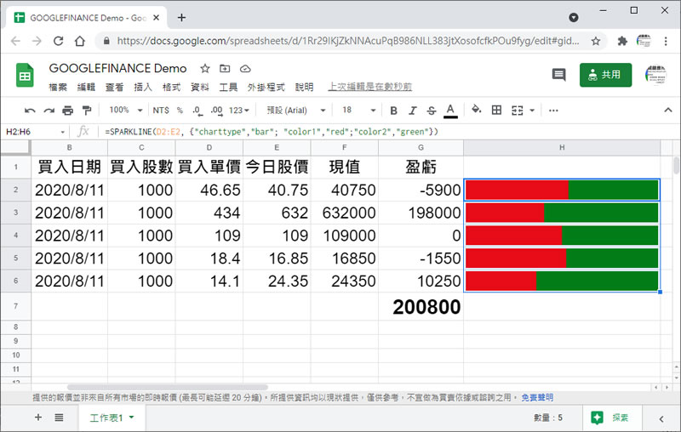This screenshot has height=432, width=681.
Task: Print the spreadsheet via printer icon
Action: pos(68,111)
